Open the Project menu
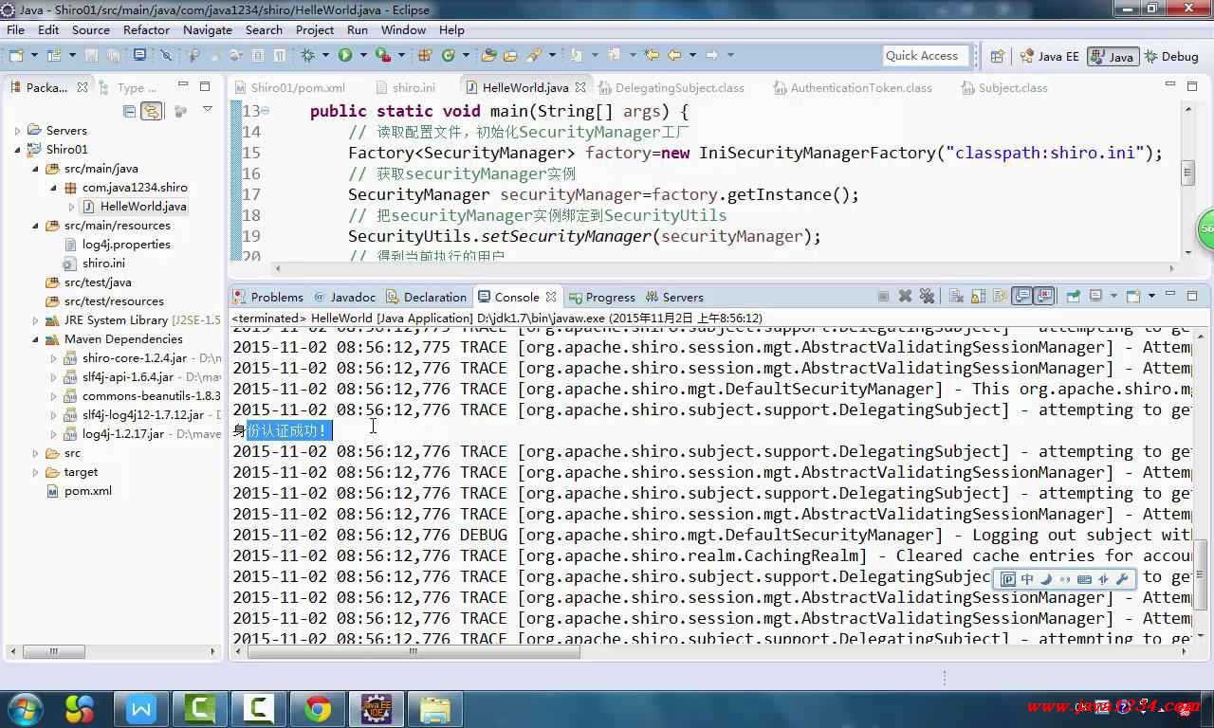The image size is (1214, 728). 315,29
